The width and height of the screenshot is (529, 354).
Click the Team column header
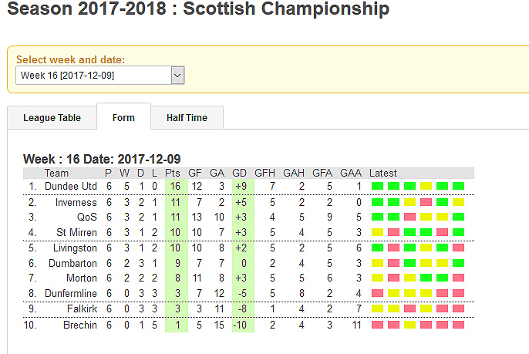pyautogui.click(x=56, y=173)
